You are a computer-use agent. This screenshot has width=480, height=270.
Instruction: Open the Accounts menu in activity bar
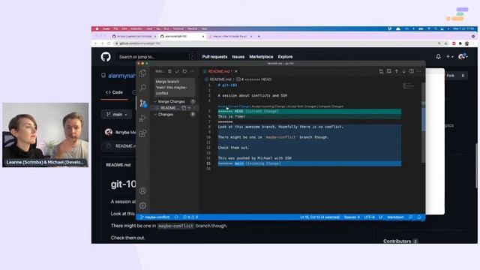pos(142,190)
